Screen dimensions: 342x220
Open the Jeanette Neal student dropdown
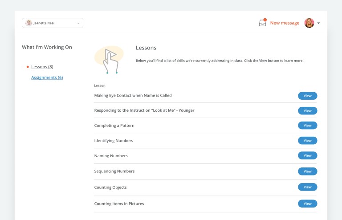(53, 23)
